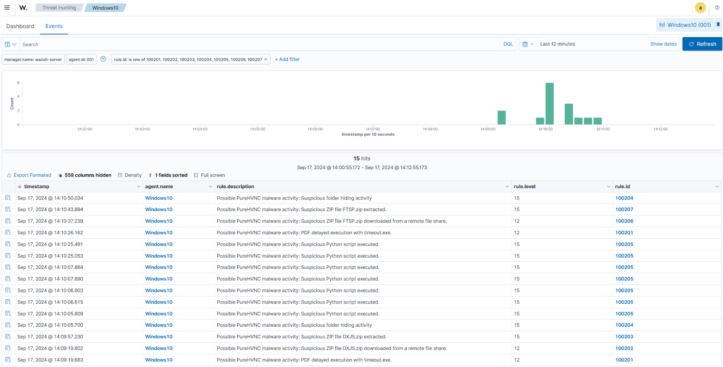Open the hamburger navigation menu
This screenshot has height=367, width=723.
[7, 8]
